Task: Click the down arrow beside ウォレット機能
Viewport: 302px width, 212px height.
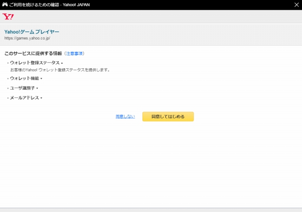Action: click(42, 79)
